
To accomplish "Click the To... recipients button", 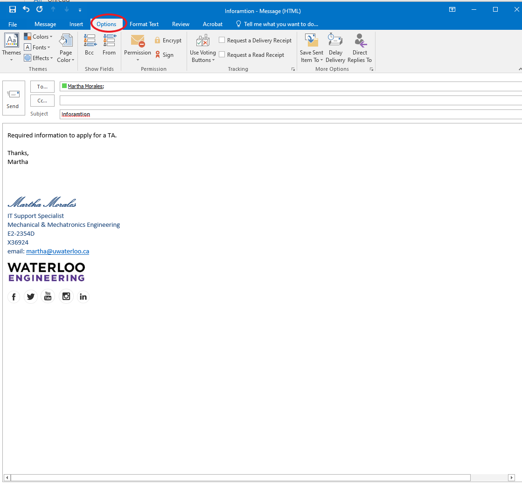I will (42, 87).
